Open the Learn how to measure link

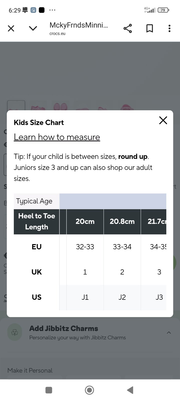click(57, 137)
